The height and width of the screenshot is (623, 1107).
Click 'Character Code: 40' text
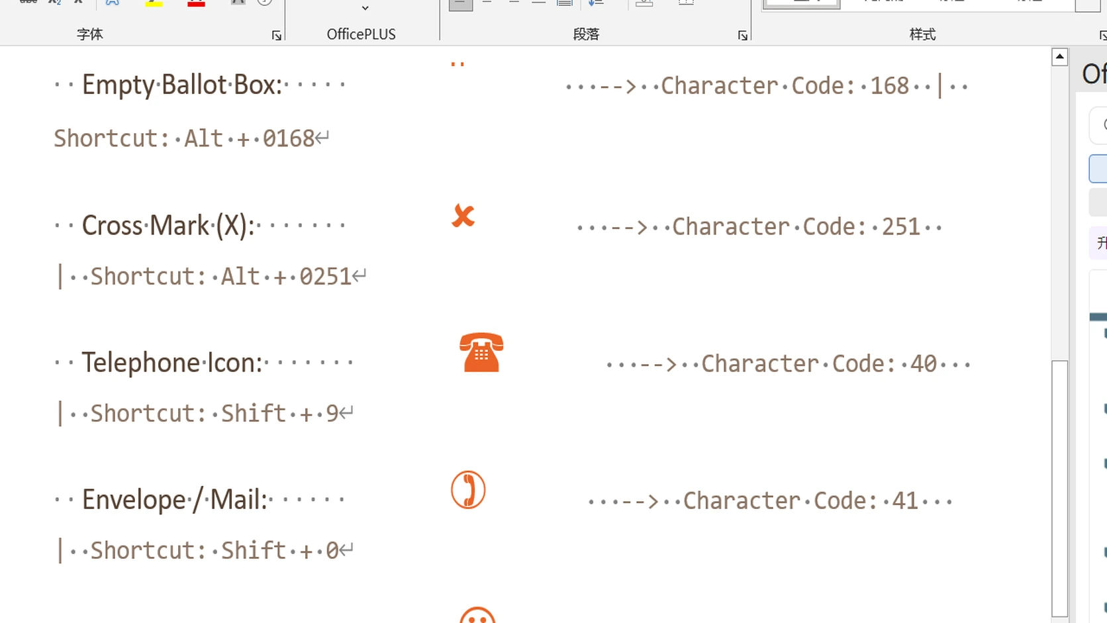click(819, 364)
